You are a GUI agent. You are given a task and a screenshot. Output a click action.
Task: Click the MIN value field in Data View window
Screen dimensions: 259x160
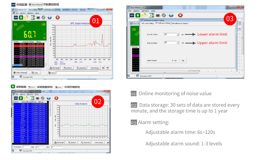pyautogui.click(x=40, y=147)
